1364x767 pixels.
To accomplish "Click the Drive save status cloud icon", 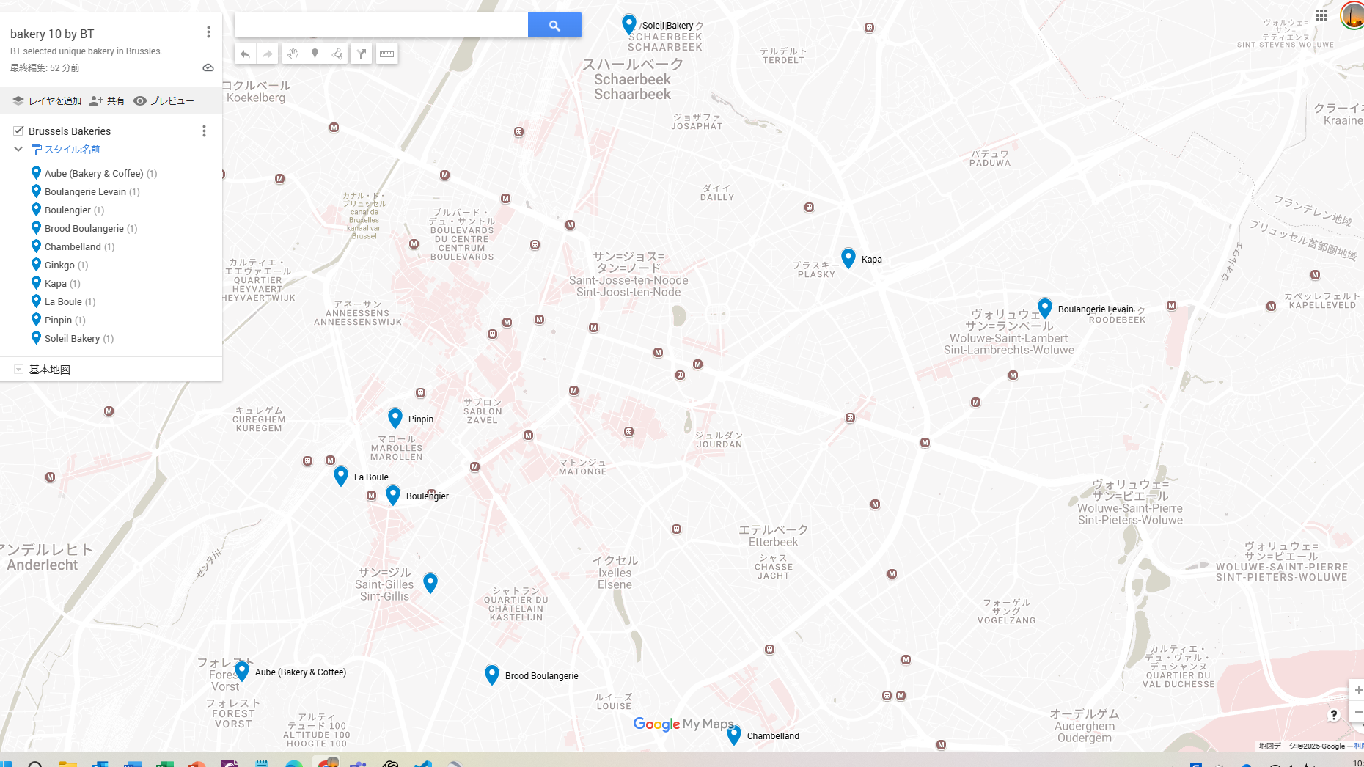I will [208, 67].
